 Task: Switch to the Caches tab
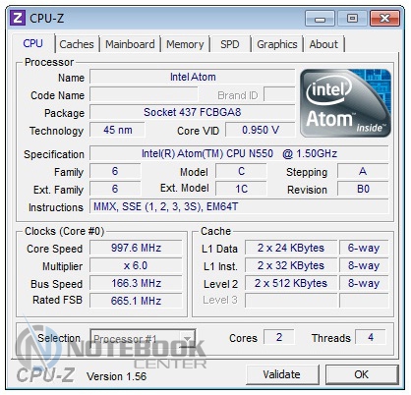click(77, 44)
